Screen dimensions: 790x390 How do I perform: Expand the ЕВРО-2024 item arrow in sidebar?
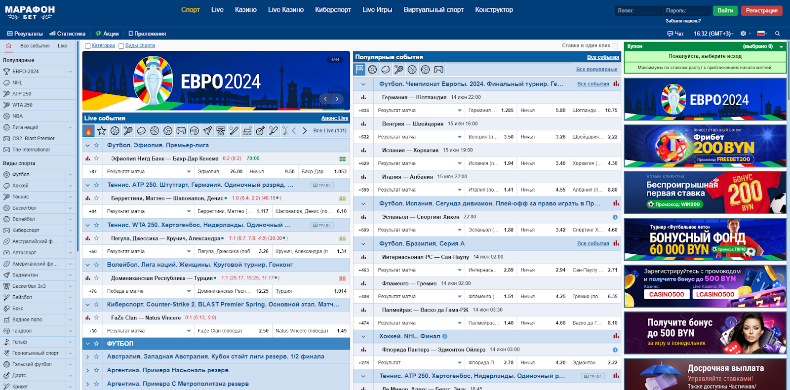point(70,72)
